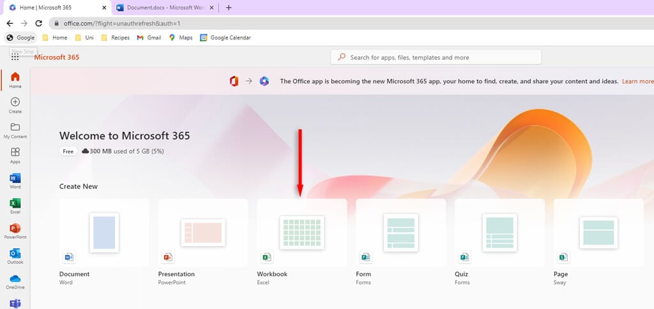
Task: Click the Microsoft 365 header title
Action: (57, 57)
